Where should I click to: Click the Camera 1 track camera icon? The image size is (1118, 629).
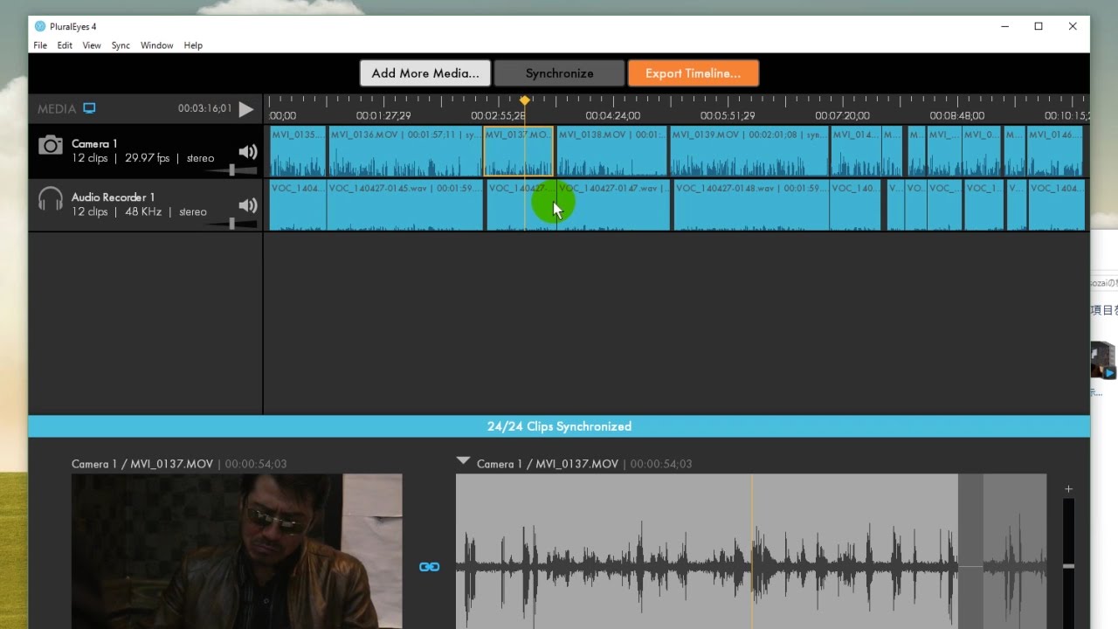point(51,145)
